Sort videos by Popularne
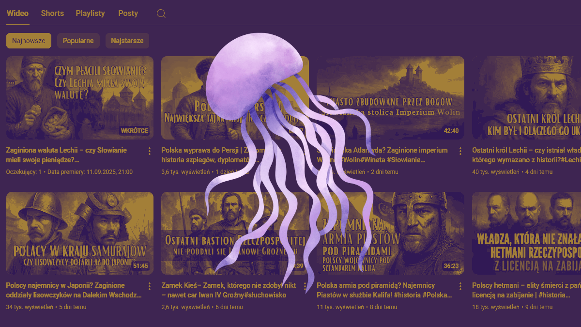This screenshot has width=581, height=327. click(x=78, y=41)
